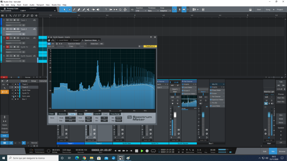The image size is (287, 161).
Task: Unmute the Synth Tri track
Action: click(x=8, y=47)
